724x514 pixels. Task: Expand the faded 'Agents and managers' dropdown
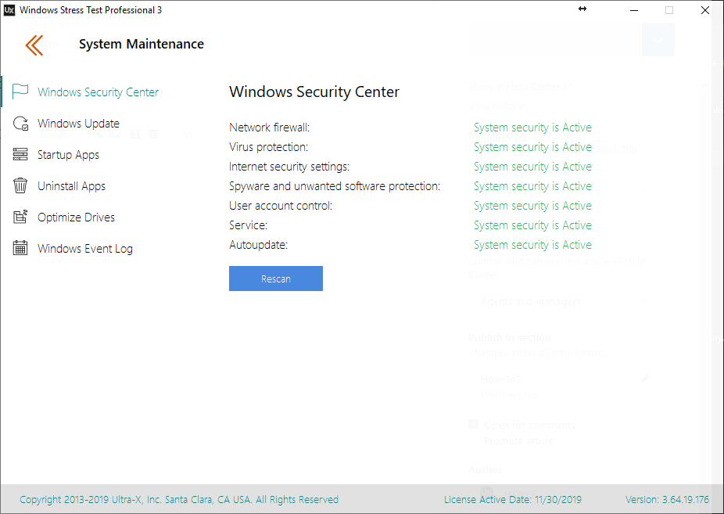tap(563, 302)
